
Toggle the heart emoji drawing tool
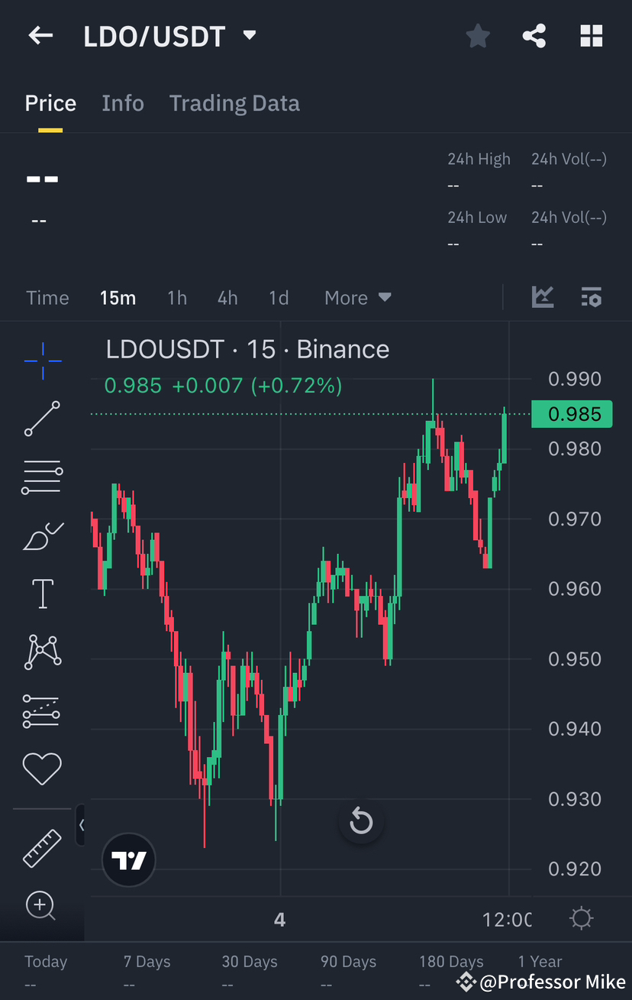pyautogui.click(x=42, y=769)
